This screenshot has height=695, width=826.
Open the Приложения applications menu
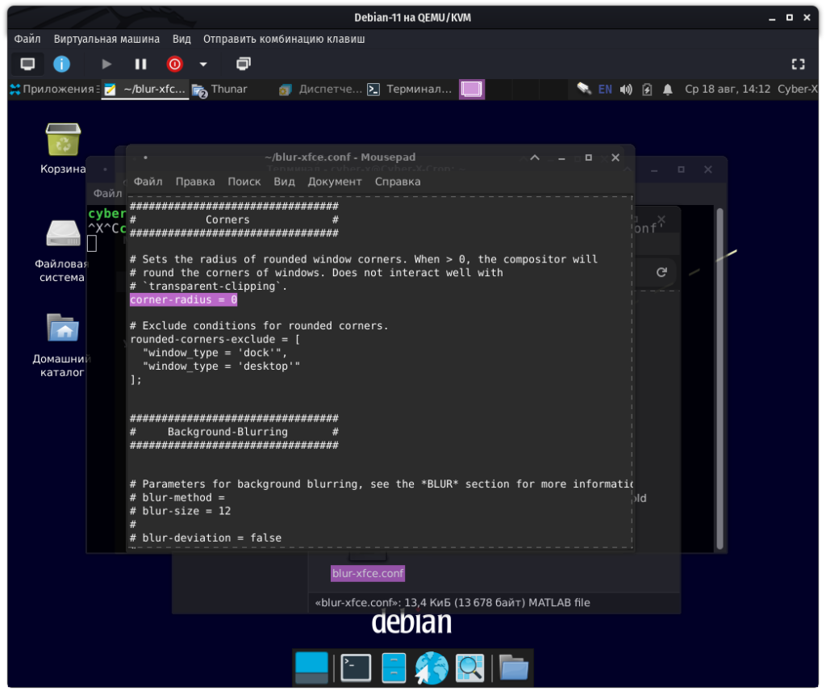tap(52, 89)
